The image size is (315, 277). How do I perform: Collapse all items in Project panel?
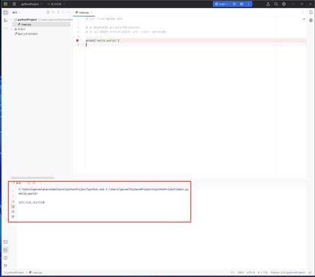pos(58,13)
